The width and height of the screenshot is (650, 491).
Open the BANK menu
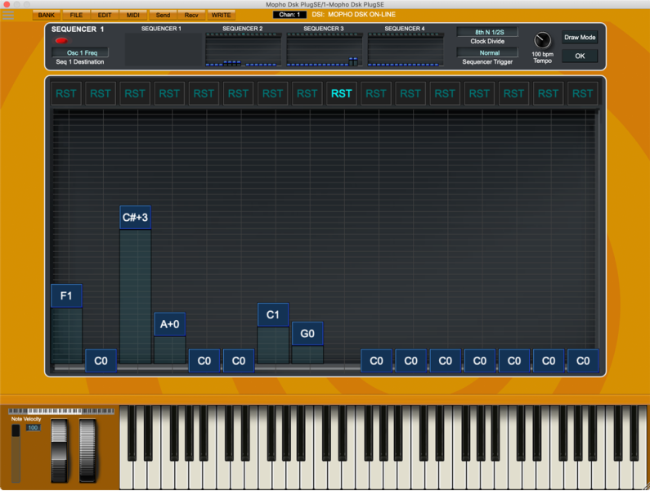(47, 15)
